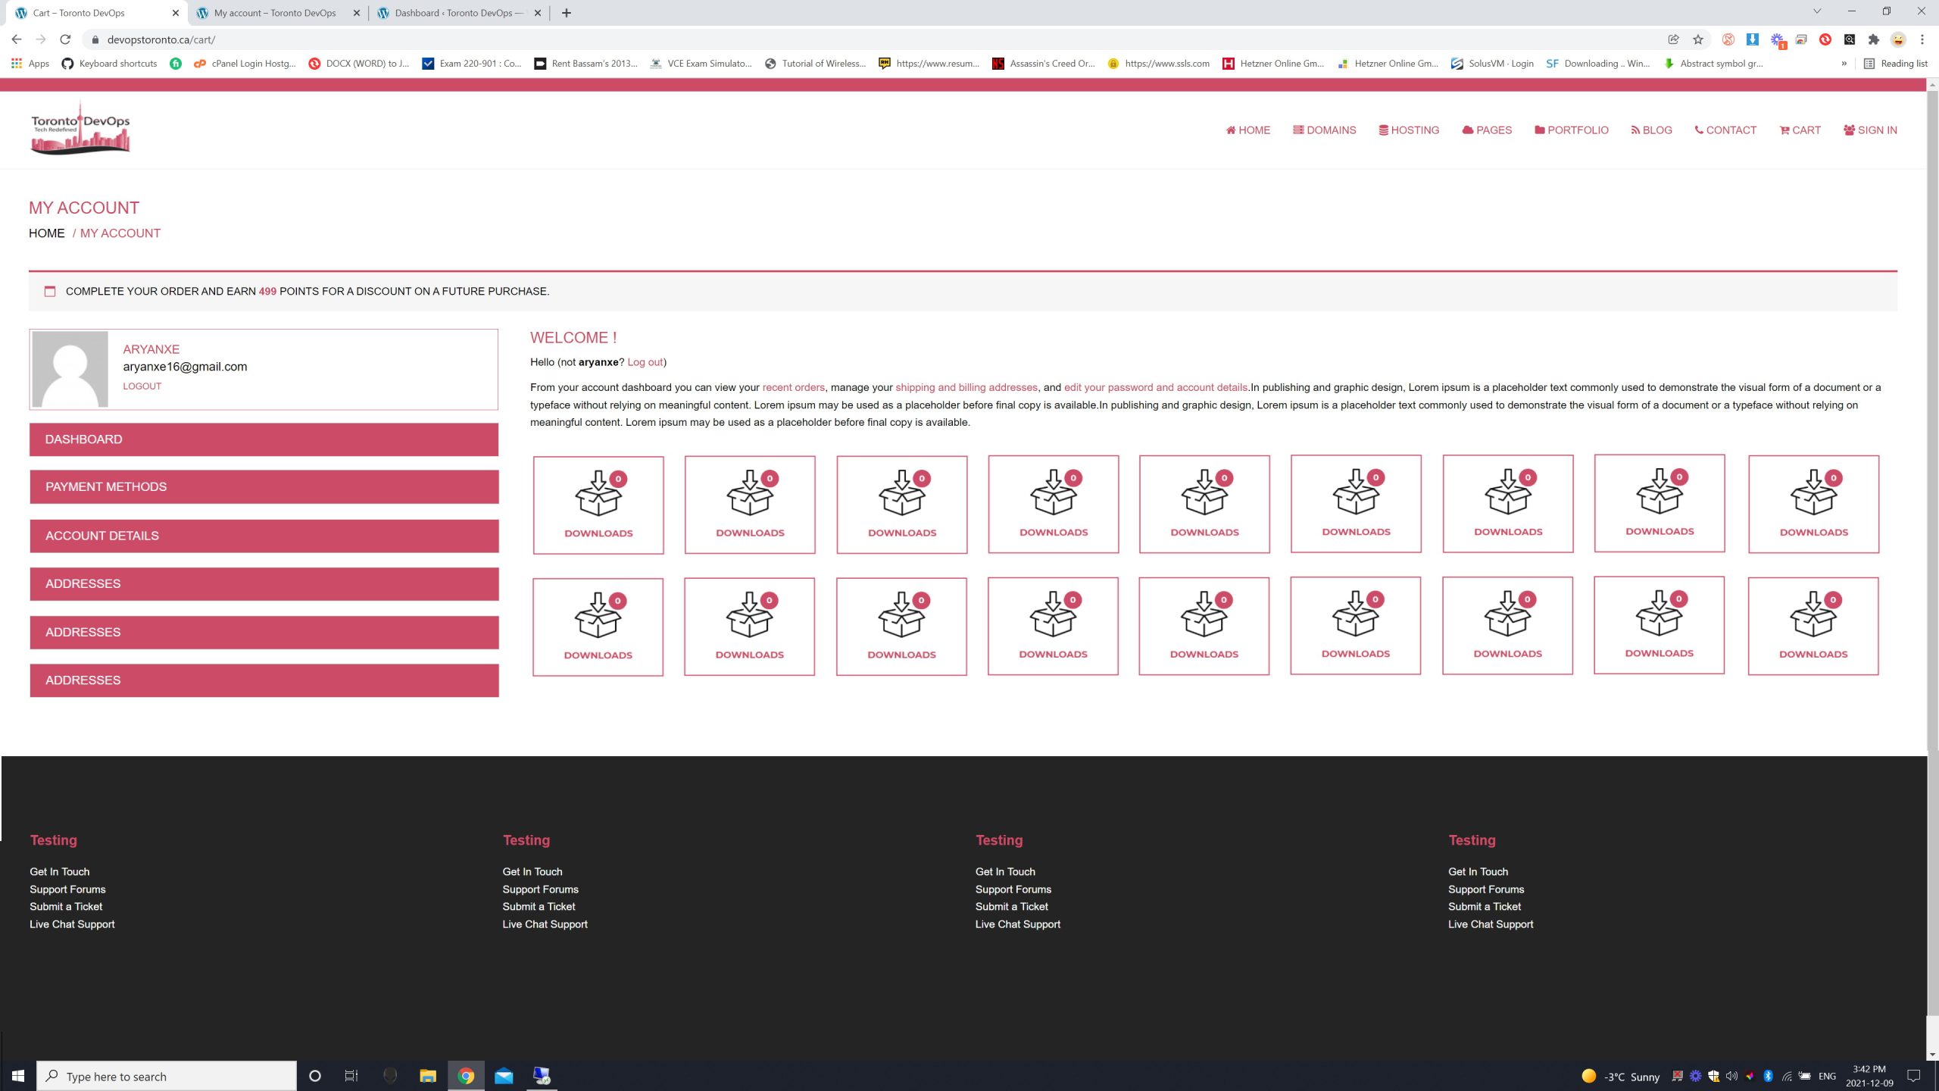
Task: Click the share page icon in address bar
Action: point(1673,39)
